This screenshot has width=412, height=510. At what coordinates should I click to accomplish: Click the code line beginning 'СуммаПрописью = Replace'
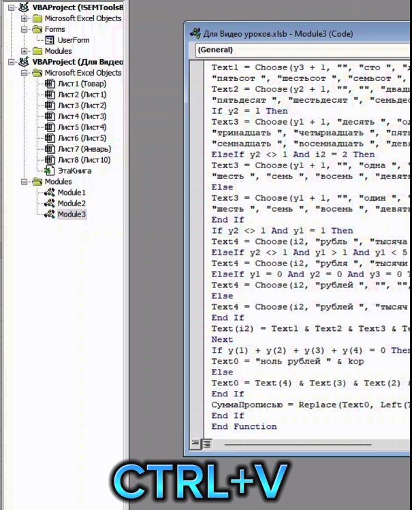[x=311, y=405]
